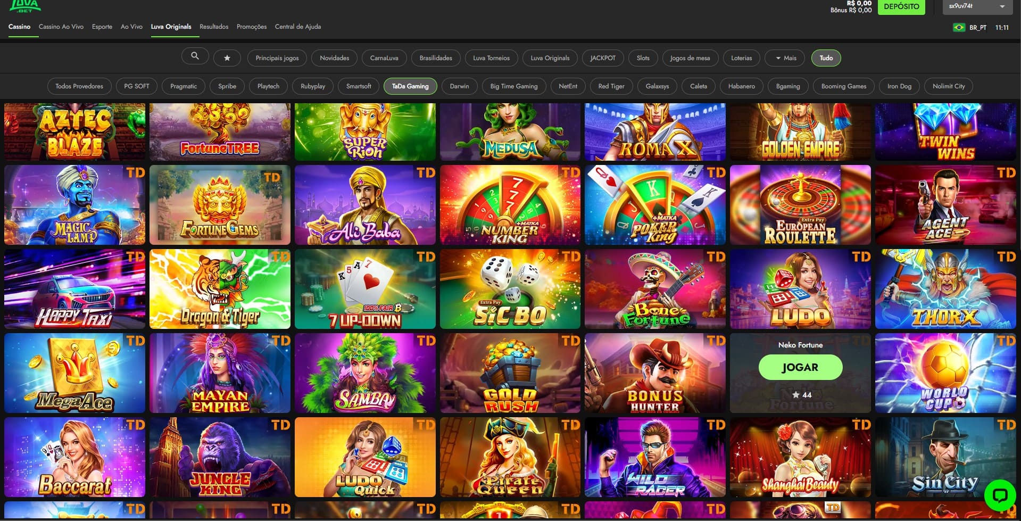Expand the Mais category dropdown
The image size is (1021, 521).
(786, 58)
